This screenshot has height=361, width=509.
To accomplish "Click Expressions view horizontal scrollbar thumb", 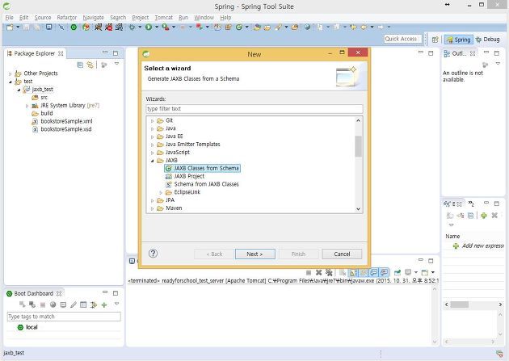I will 460,304.
